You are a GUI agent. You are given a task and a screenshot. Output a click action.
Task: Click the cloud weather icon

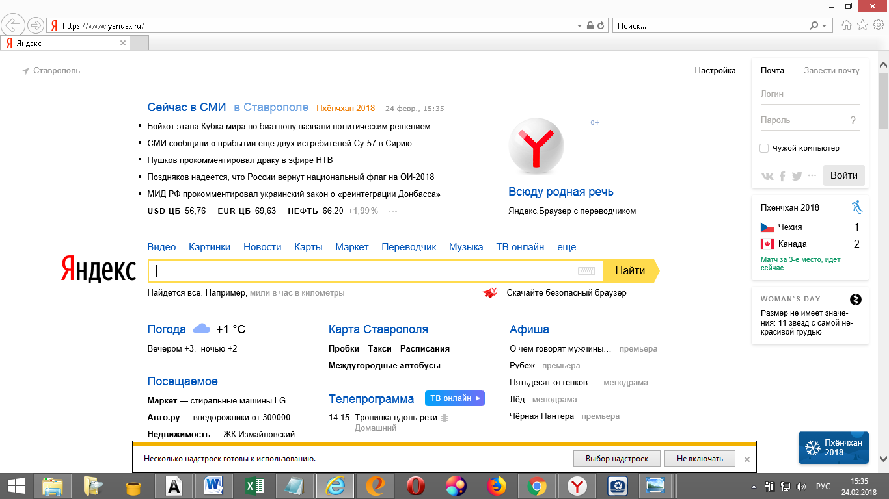coord(202,328)
